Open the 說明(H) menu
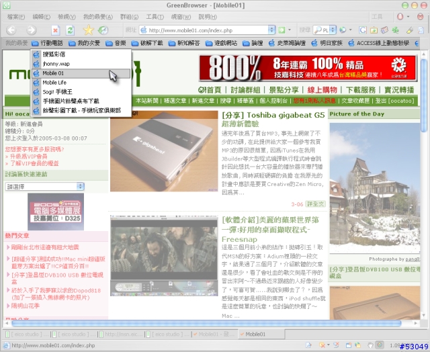The height and width of the screenshot is (352, 430). (208, 17)
